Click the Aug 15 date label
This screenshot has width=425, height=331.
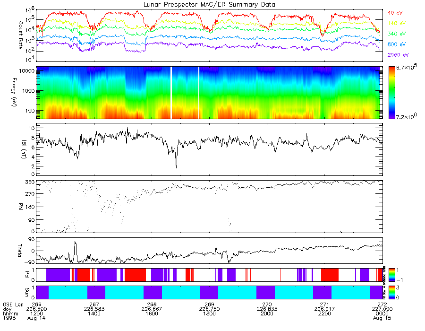click(x=382, y=318)
